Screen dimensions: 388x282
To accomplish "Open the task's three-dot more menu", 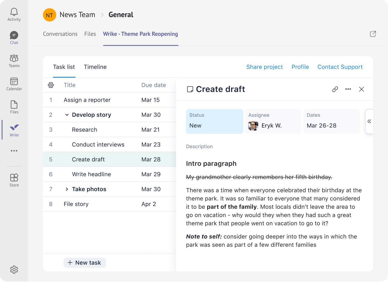I will [x=348, y=89].
